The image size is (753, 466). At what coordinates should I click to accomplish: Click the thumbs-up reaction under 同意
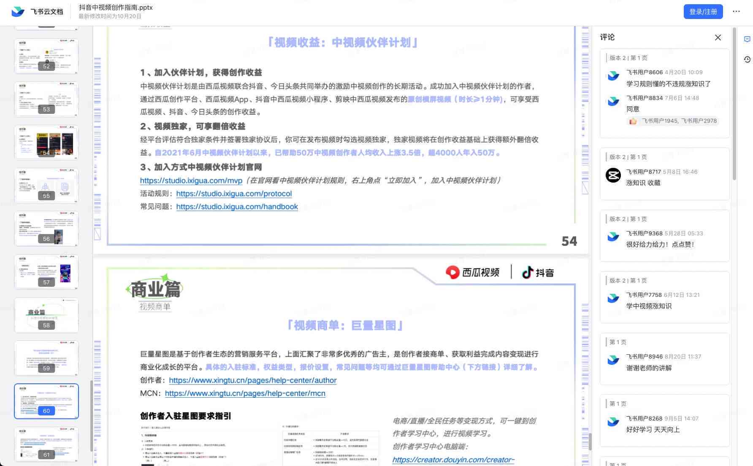[633, 121]
